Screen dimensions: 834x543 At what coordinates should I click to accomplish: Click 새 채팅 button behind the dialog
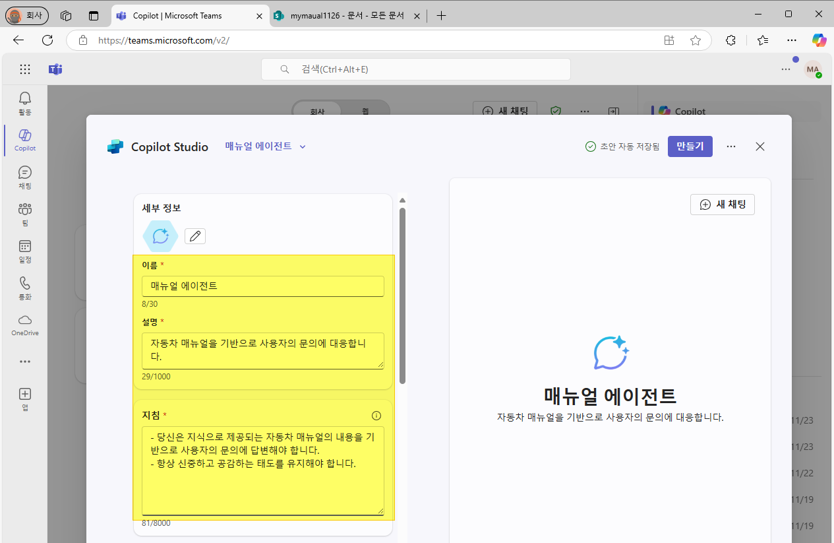coord(505,110)
